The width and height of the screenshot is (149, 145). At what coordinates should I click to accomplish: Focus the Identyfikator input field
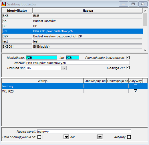pos(41,58)
